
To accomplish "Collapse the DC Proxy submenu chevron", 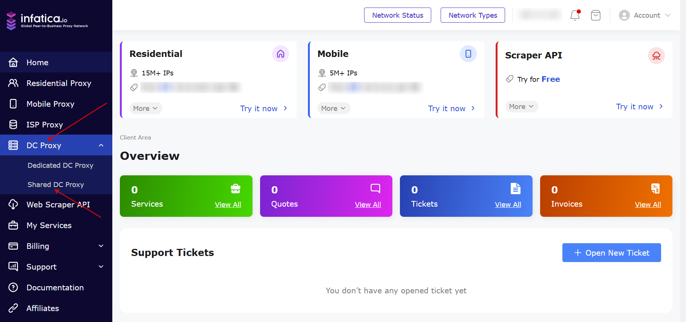I will pos(101,145).
